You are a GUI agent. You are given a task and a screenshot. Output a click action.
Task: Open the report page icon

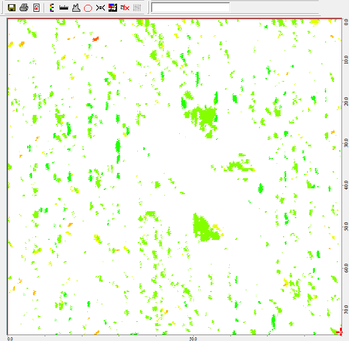[x=36, y=7]
